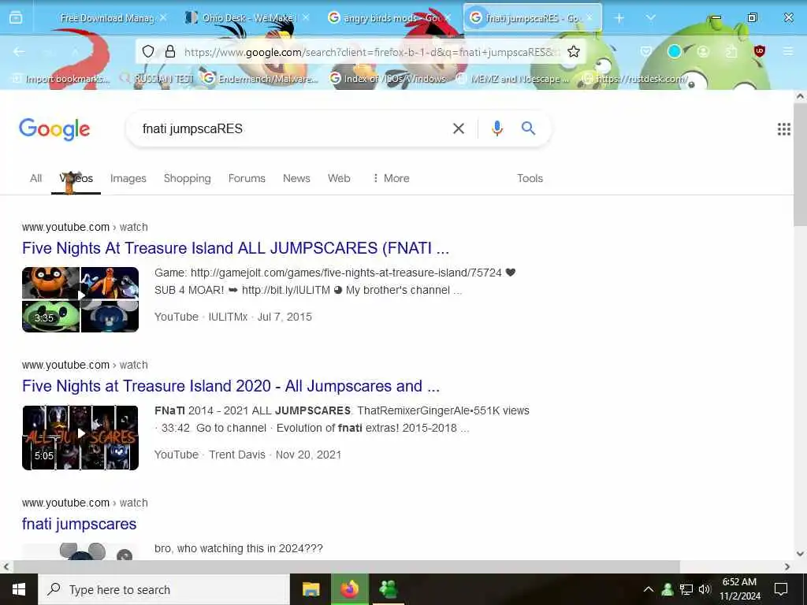Bookmark this page with the star icon
Image resolution: width=807 pixels, height=605 pixels.
pyautogui.click(x=574, y=51)
